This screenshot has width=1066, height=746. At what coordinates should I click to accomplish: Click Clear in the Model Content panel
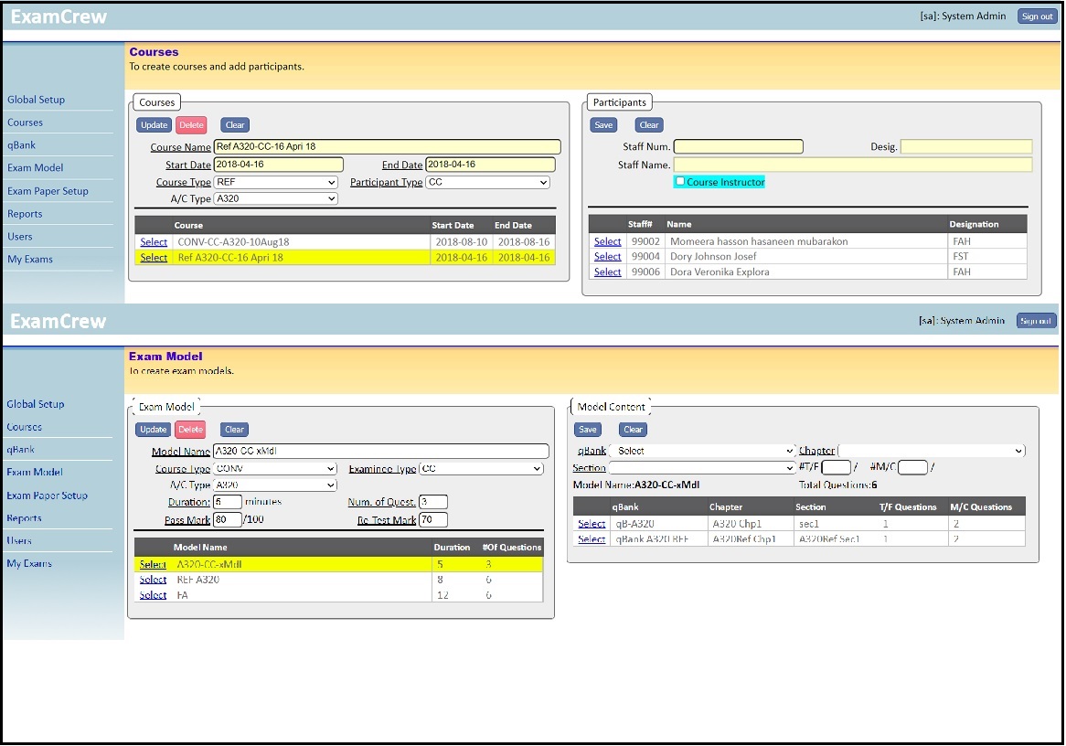(x=633, y=430)
